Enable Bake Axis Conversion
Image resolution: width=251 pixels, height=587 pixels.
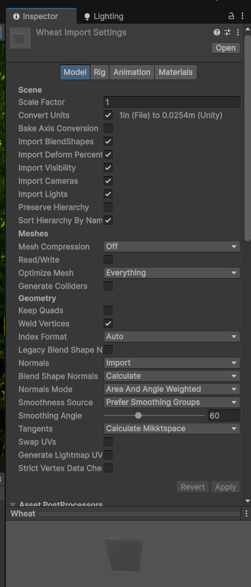pos(108,128)
